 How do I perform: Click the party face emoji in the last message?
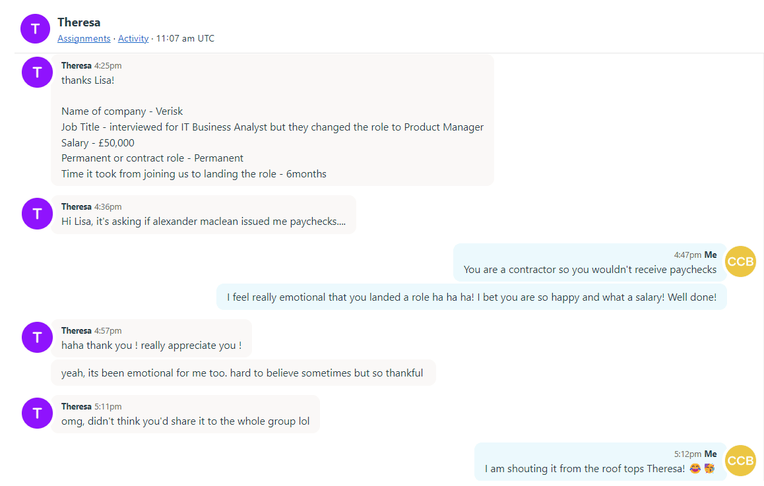[x=709, y=468]
